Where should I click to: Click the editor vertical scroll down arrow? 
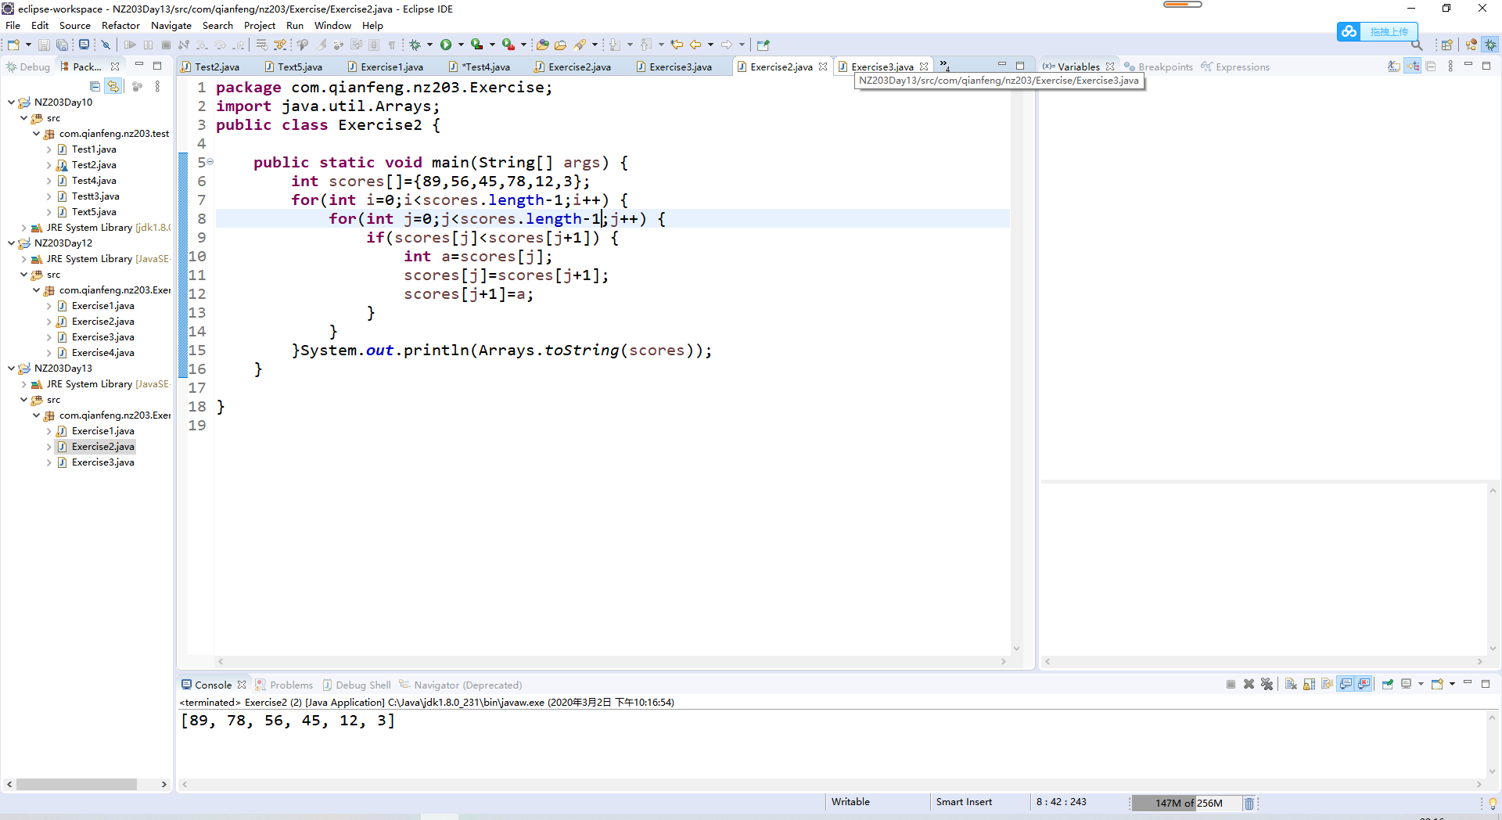click(1016, 648)
